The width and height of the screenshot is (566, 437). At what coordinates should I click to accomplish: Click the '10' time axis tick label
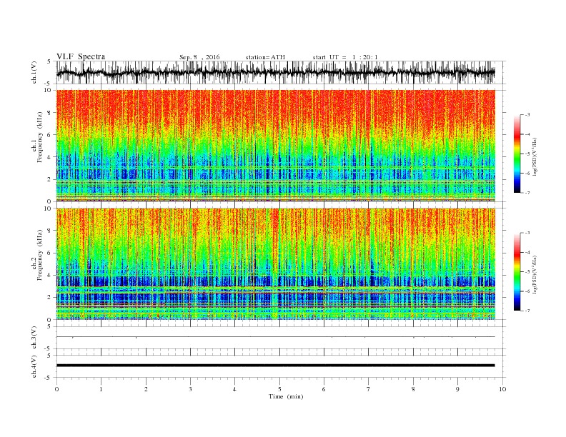point(502,389)
